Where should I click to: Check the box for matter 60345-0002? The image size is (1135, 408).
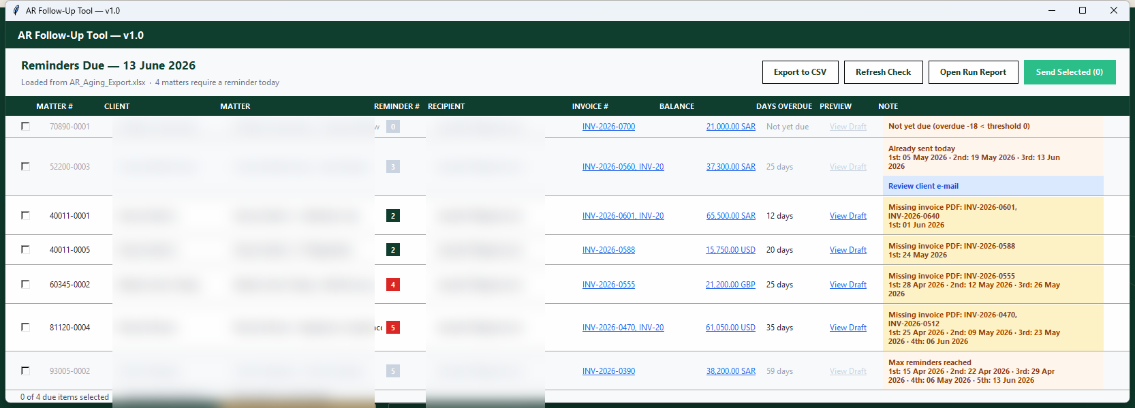(25, 284)
